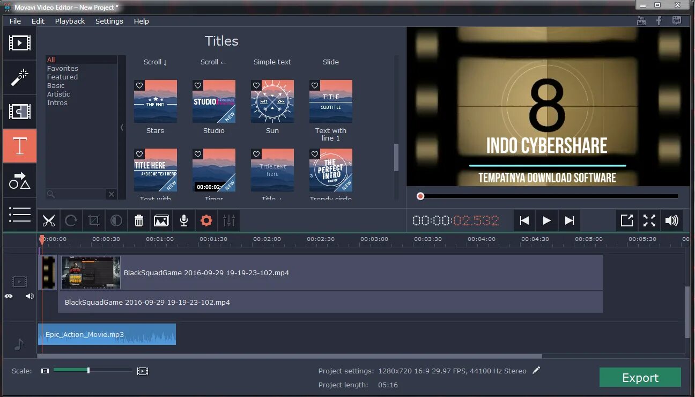
Task: Favorite the Stars title heart
Action: (139, 85)
